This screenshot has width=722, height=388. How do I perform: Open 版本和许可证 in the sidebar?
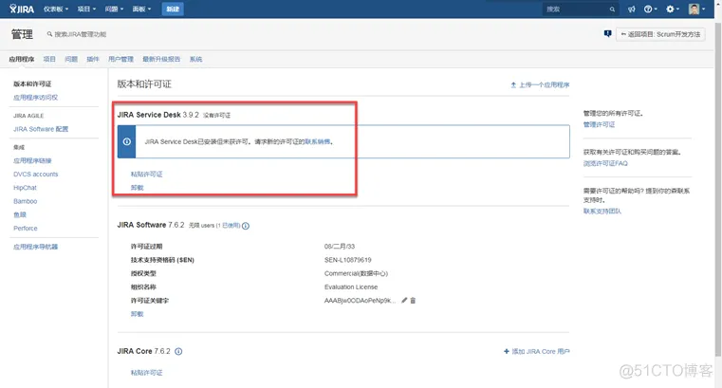coord(32,83)
